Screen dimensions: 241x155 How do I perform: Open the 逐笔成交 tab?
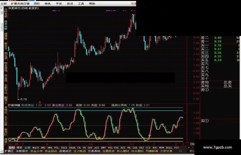click(65, 151)
